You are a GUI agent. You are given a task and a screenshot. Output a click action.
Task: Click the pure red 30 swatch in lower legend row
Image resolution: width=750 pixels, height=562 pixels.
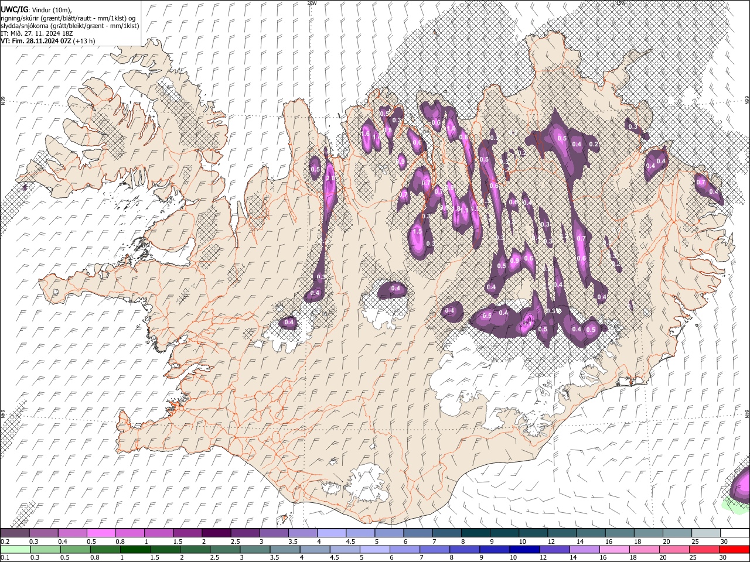click(734, 549)
